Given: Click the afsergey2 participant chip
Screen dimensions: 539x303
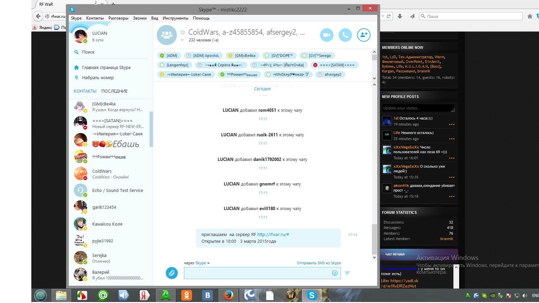Looking at the screenshot, I should (x=330, y=74).
